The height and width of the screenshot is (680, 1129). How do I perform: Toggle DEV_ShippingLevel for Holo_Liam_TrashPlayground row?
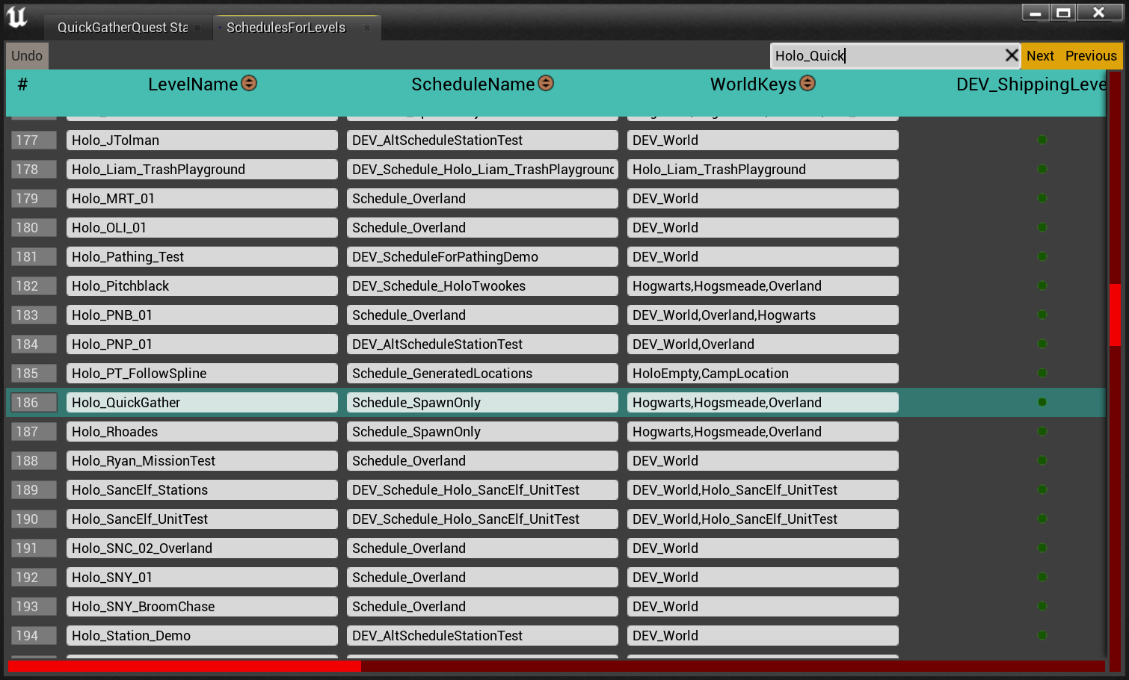tap(1042, 169)
